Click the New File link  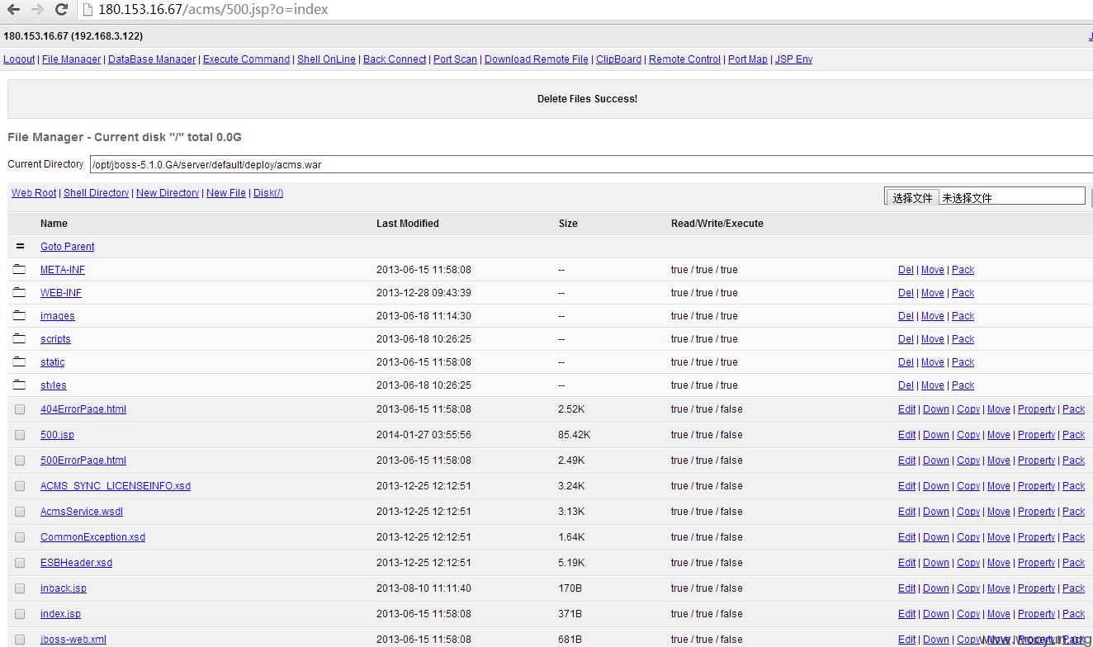click(226, 193)
